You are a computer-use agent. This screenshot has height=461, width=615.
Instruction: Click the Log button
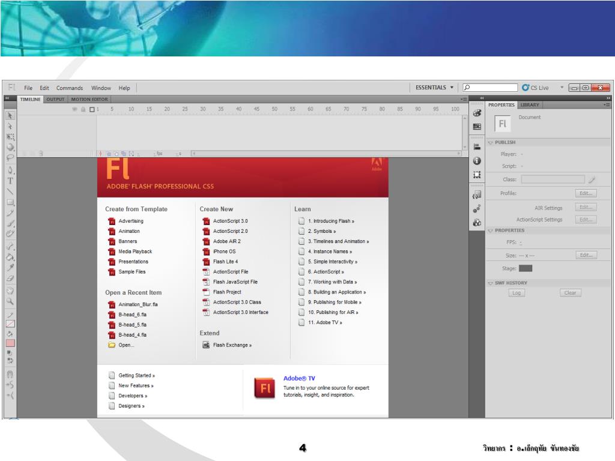pyautogui.click(x=517, y=293)
